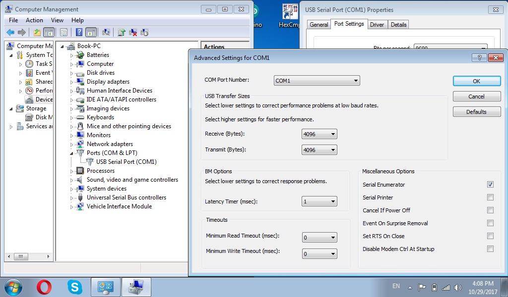Image resolution: width=508 pixels, height=297 pixels.
Task: Open the Action menu
Action: coord(34,20)
